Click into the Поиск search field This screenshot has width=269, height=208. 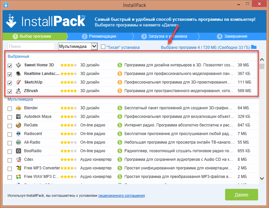coord(31,47)
